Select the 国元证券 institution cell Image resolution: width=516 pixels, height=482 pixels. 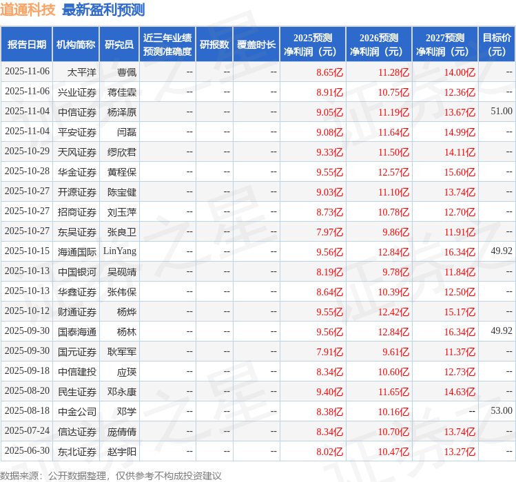click(x=77, y=352)
